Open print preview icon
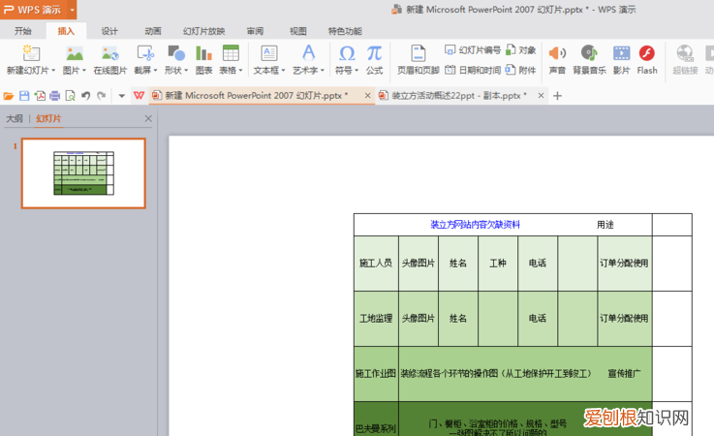The width and height of the screenshot is (714, 436). (x=70, y=96)
